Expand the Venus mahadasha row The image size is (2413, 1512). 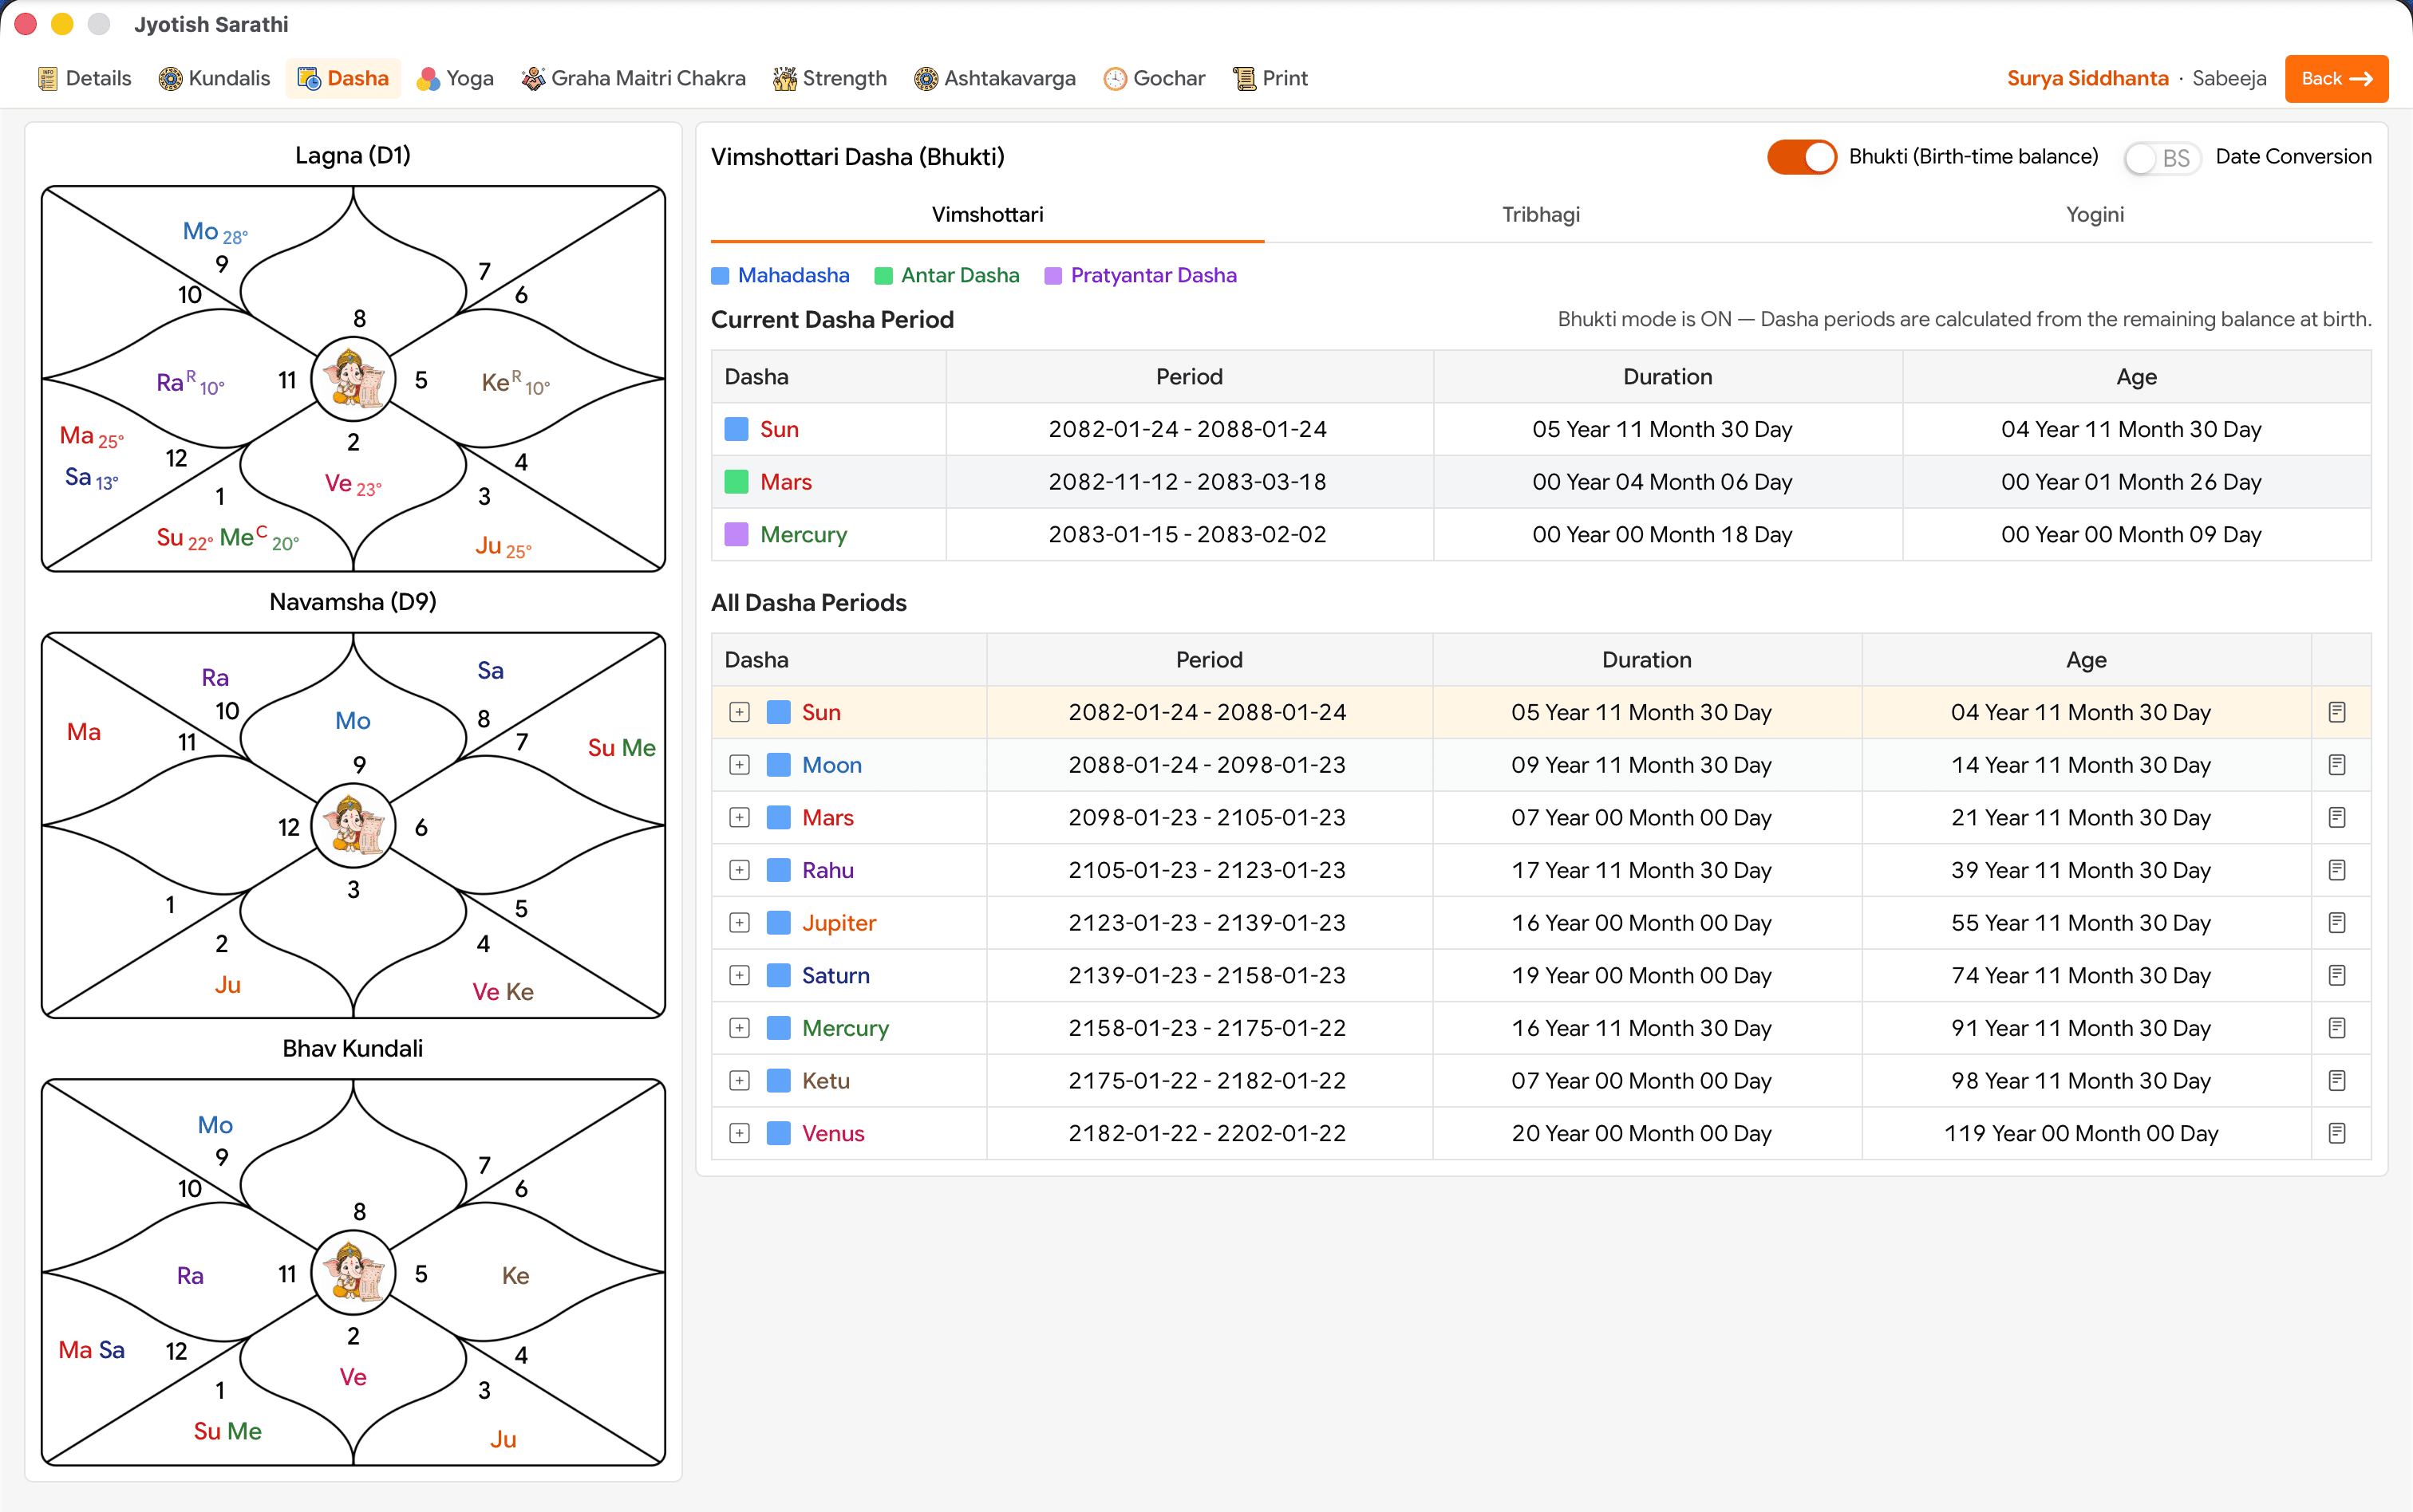[740, 1133]
